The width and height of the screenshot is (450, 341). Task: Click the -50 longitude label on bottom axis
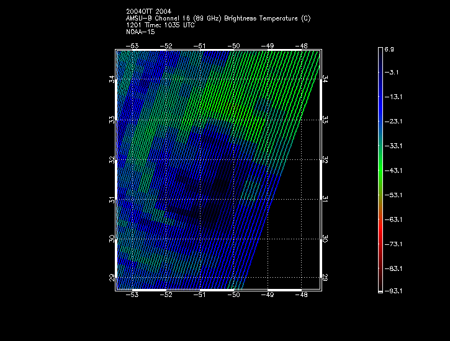point(233,295)
